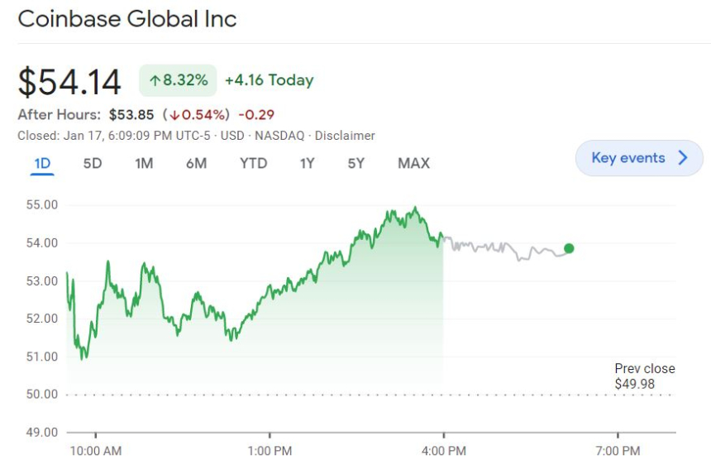The height and width of the screenshot is (465, 711).
Task: Select the 5Y range tab
Action: pos(355,163)
